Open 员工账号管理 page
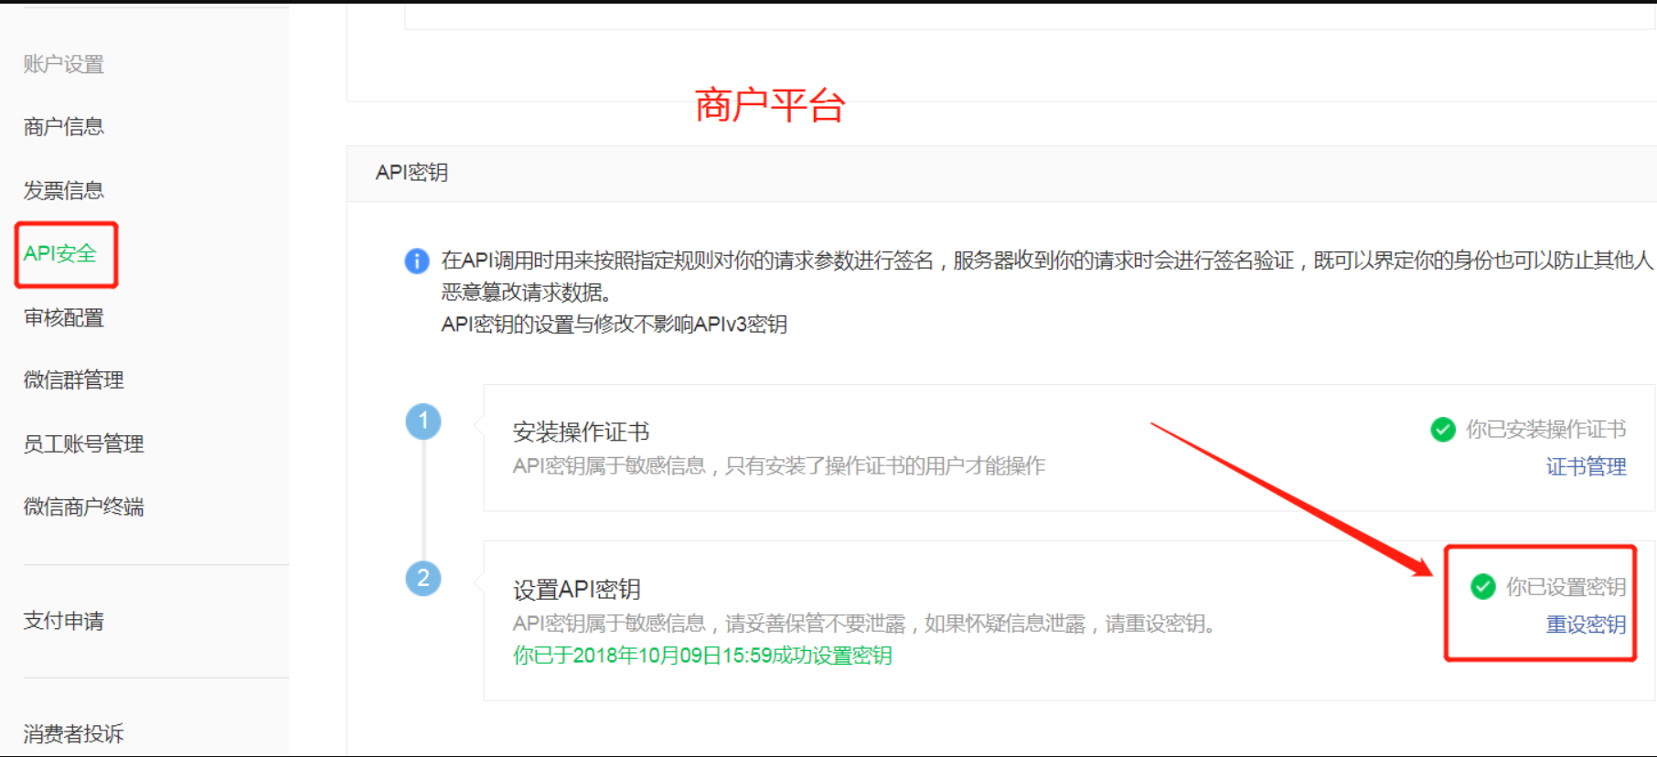The image size is (1657, 757). tap(84, 443)
